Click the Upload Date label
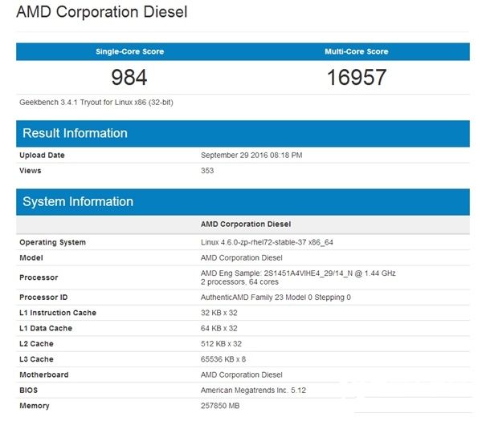The height and width of the screenshot is (421, 482). [x=42, y=156]
